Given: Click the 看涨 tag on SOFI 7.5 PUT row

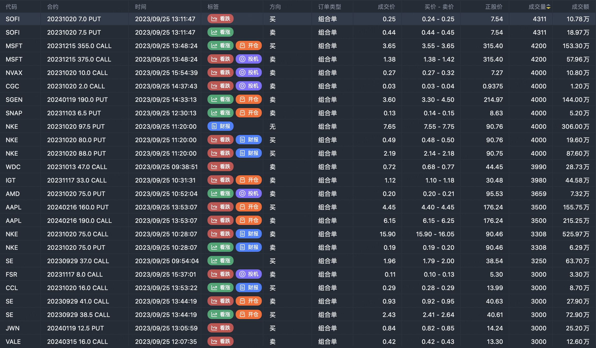Looking at the screenshot, I should click(x=221, y=32).
